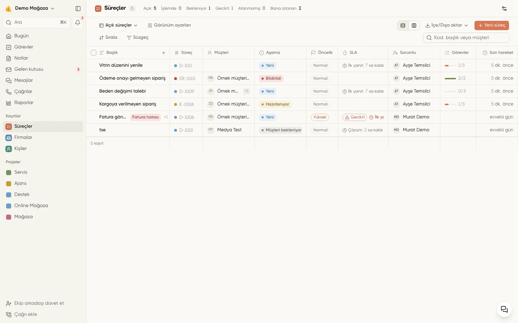
Task: Go to Çağrılar calls page
Action: [43, 92]
